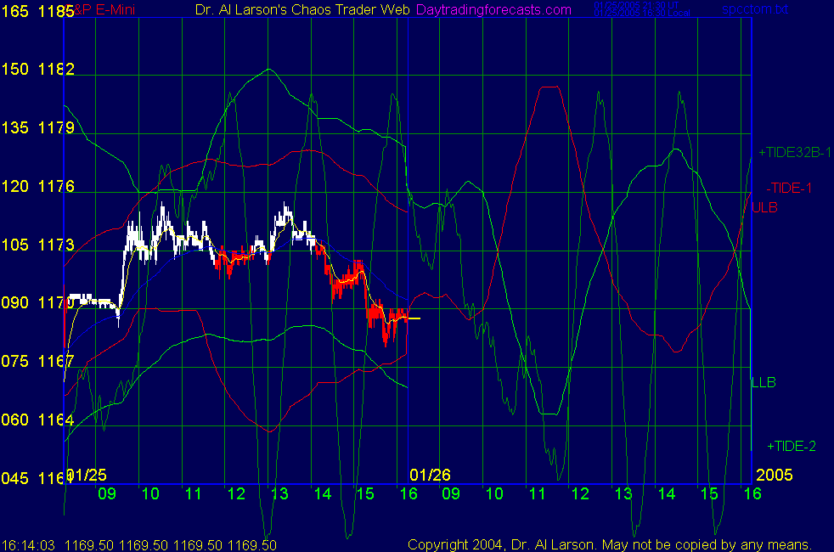This screenshot has width=834, height=552.
Task: Click the "045 1161" price axis label
Action: point(37,478)
